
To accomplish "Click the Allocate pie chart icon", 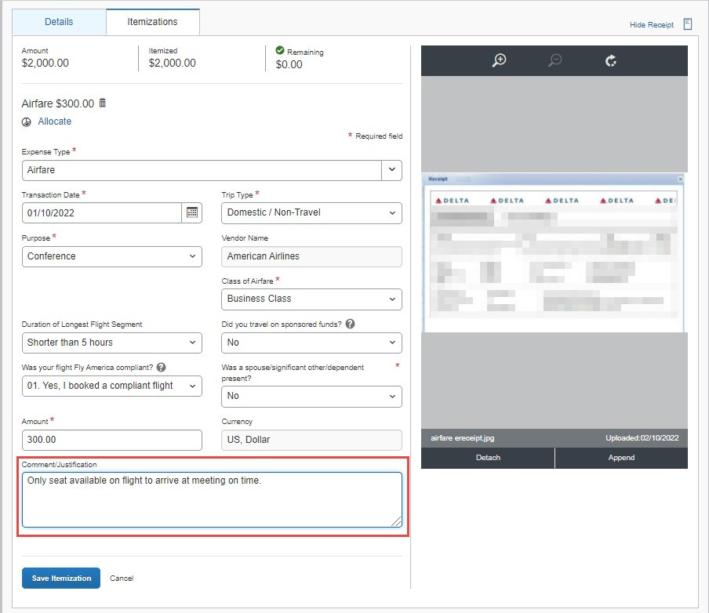I will (x=27, y=122).
